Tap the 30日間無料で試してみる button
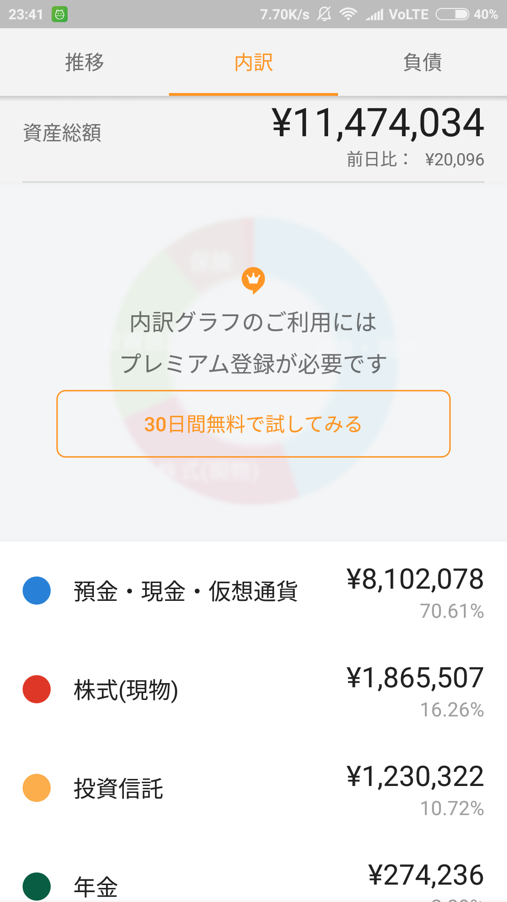 pyautogui.click(x=253, y=424)
